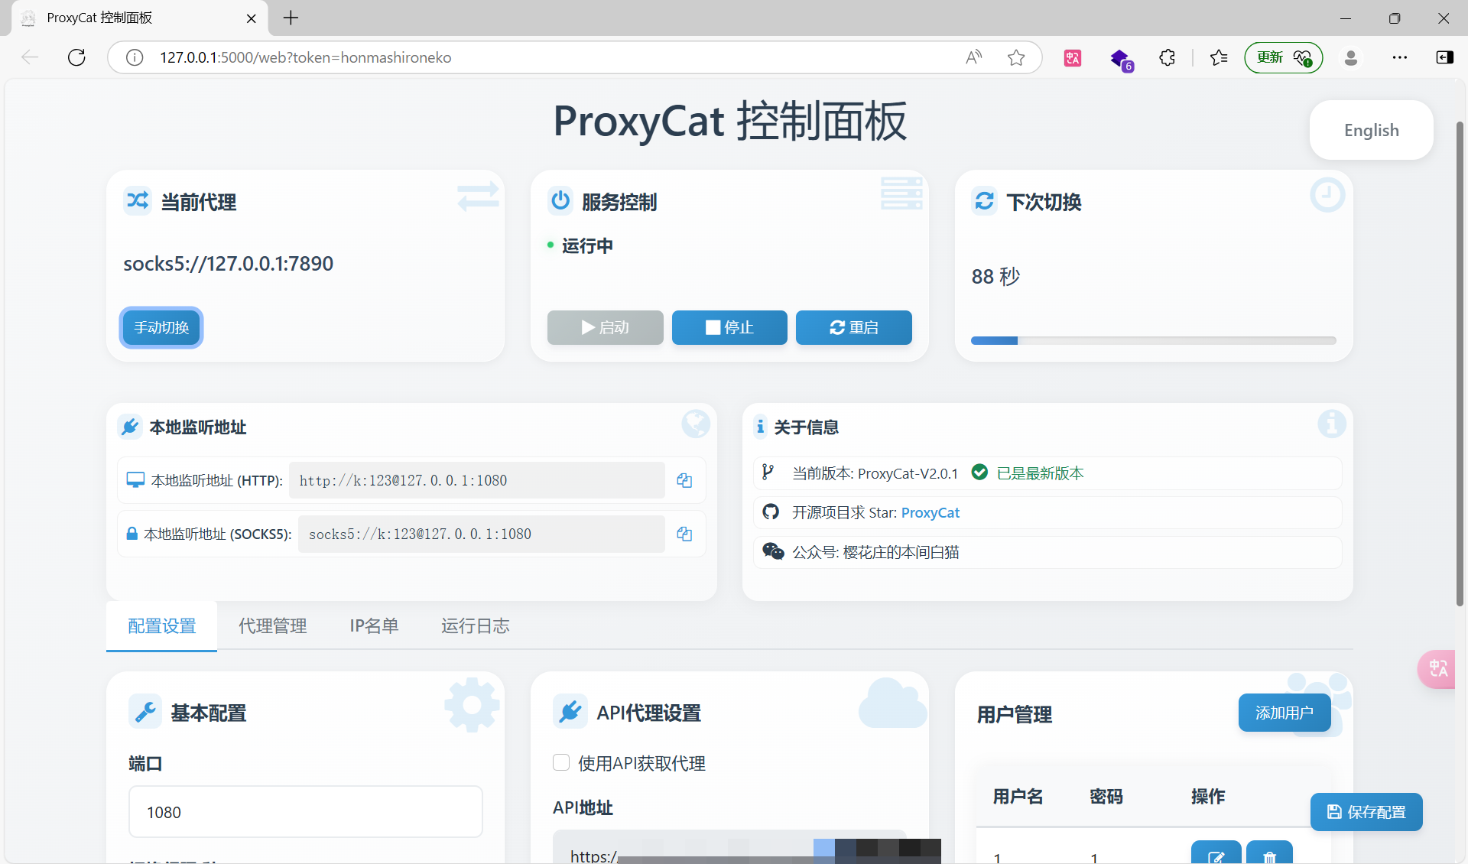
Task: Open browser settings and more menu
Action: click(x=1399, y=57)
